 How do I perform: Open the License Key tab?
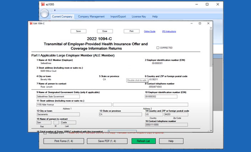pyautogui.click(x=139, y=16)
